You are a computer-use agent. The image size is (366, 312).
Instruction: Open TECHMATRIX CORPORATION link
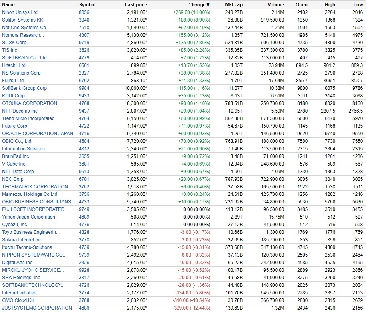tap(35, 187)
